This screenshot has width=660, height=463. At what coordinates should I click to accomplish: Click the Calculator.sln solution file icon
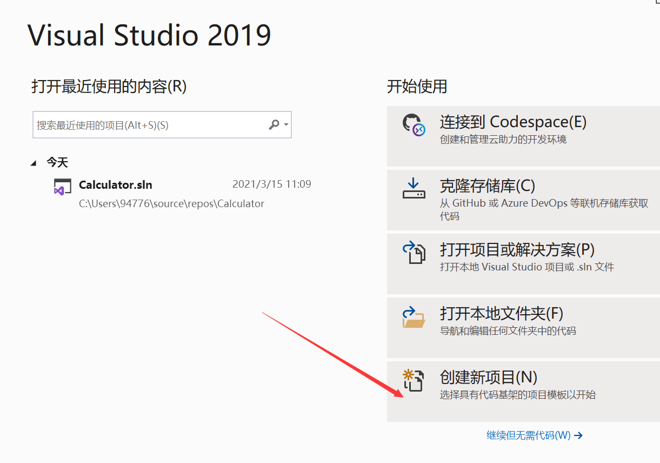[63, 187]
